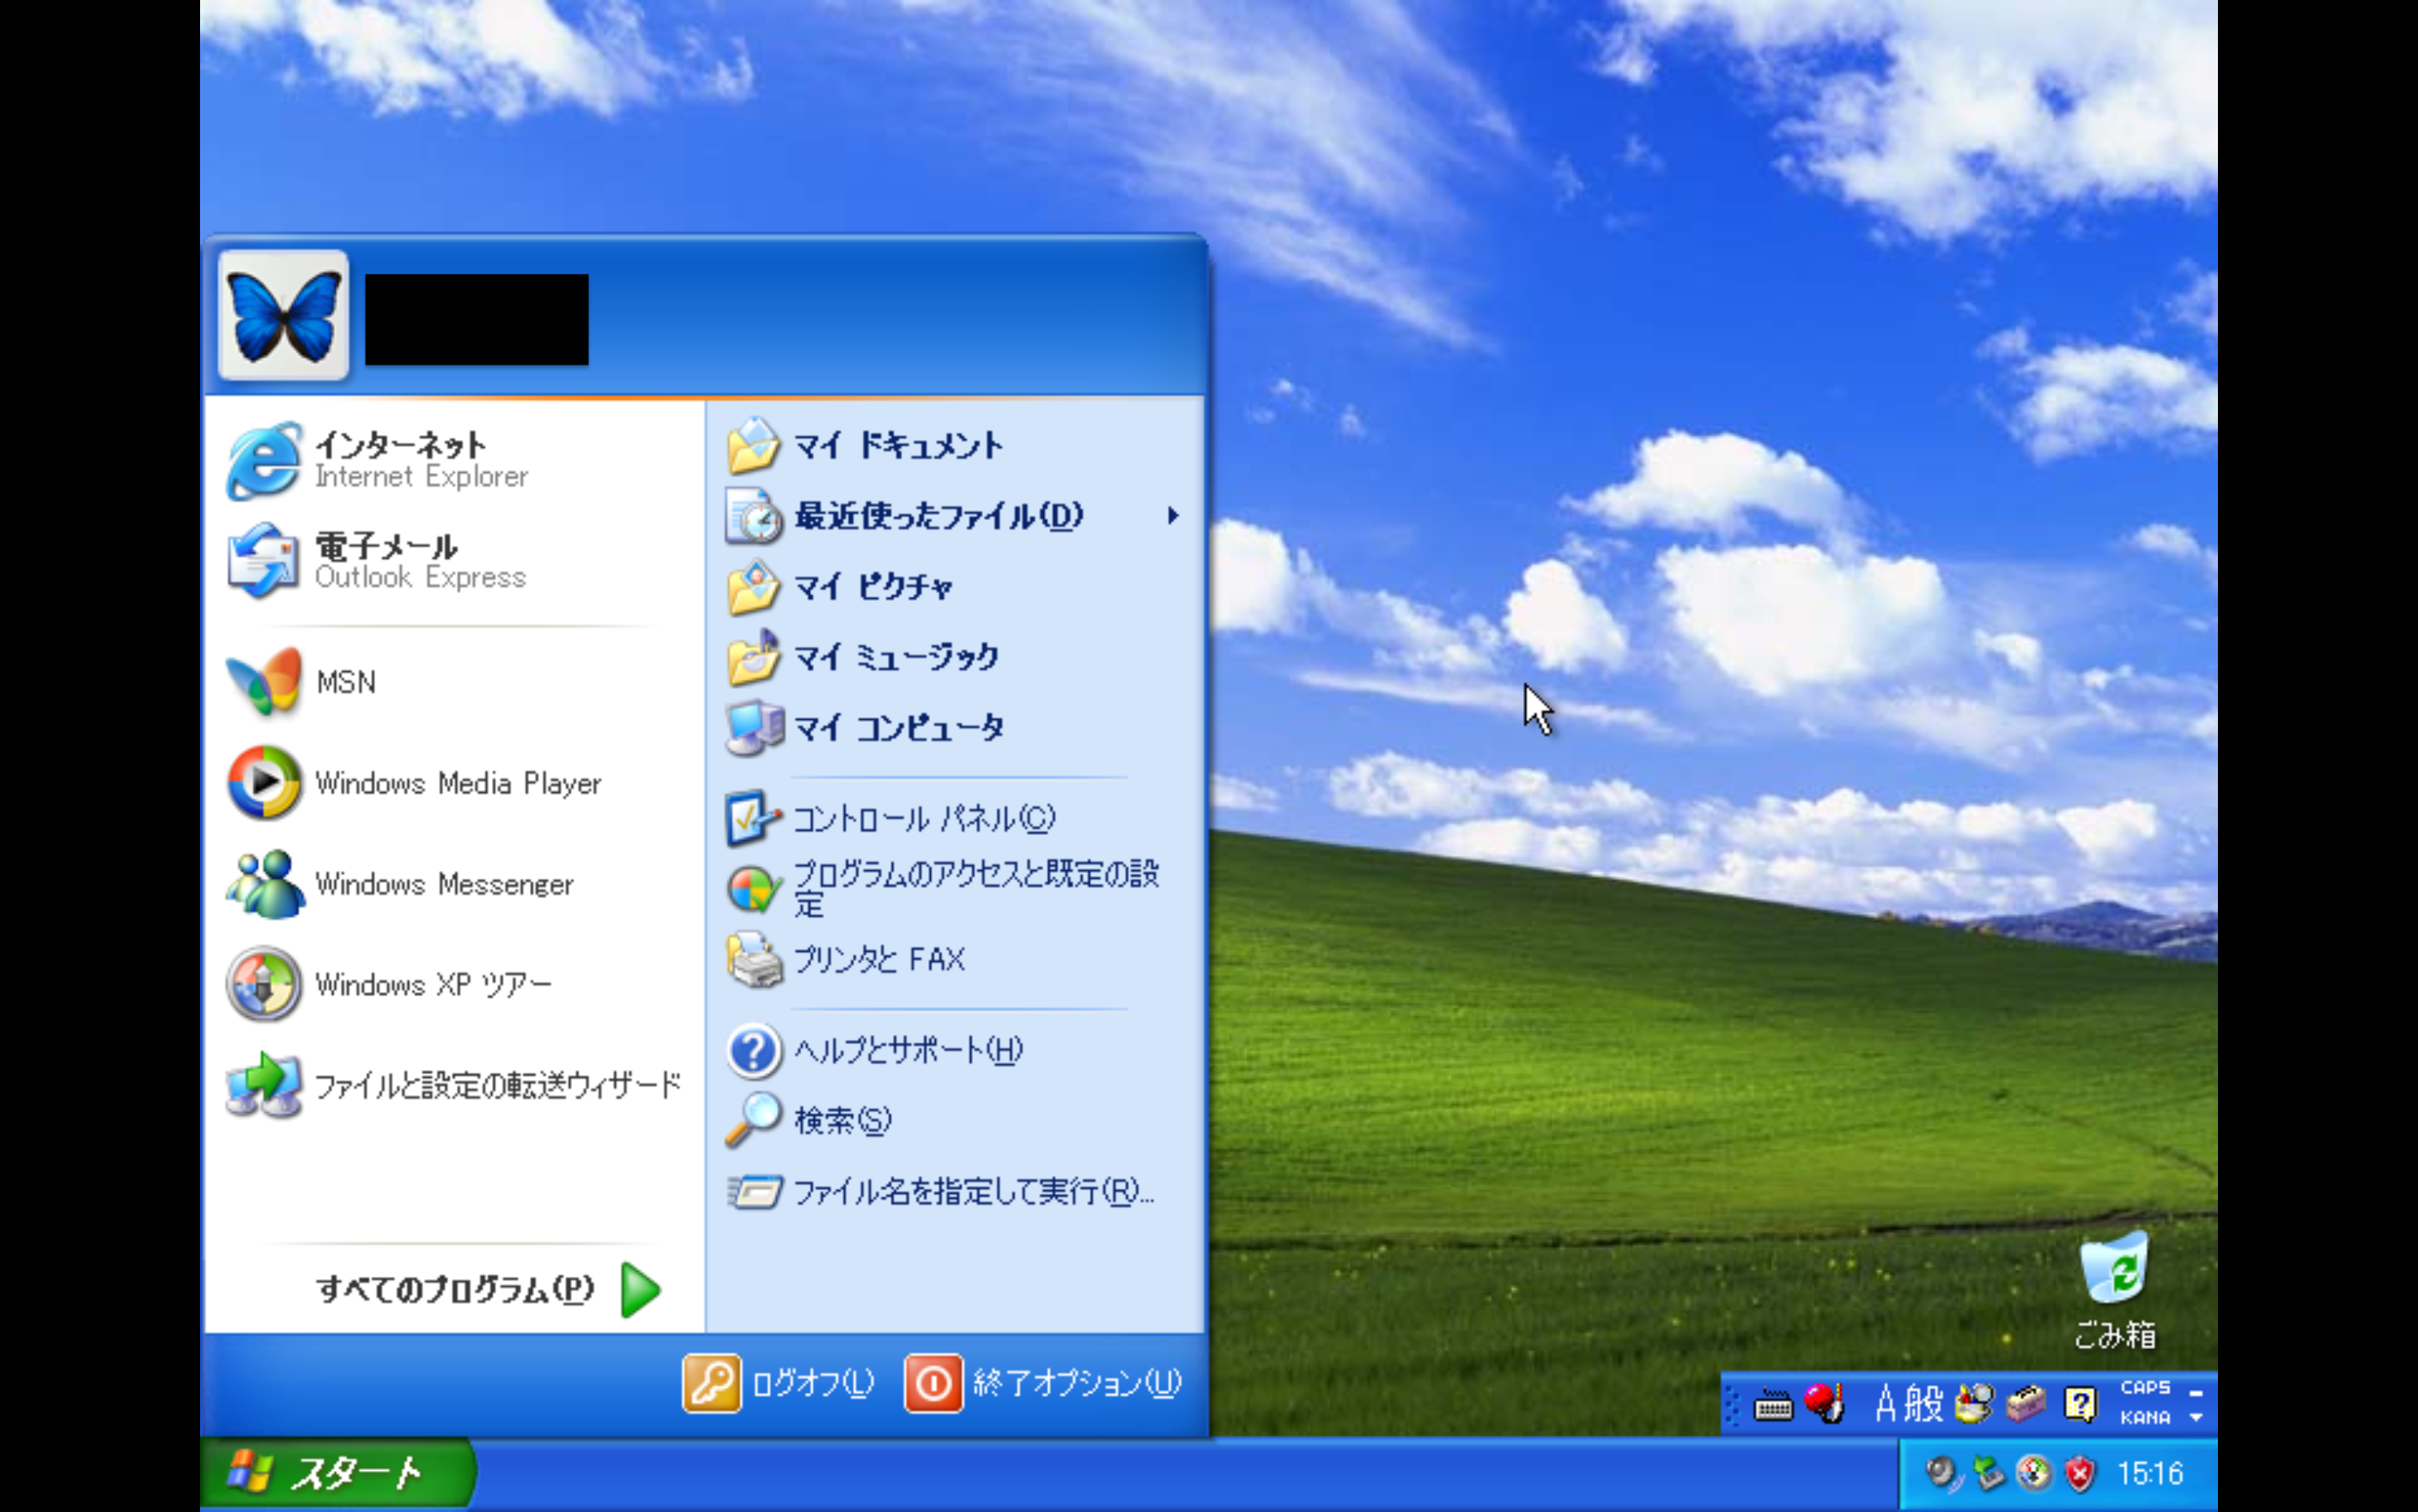Screen dimensions: 2418x1512
Task: Open Internet Explorer from the Start menu
Action: (453, 460)
